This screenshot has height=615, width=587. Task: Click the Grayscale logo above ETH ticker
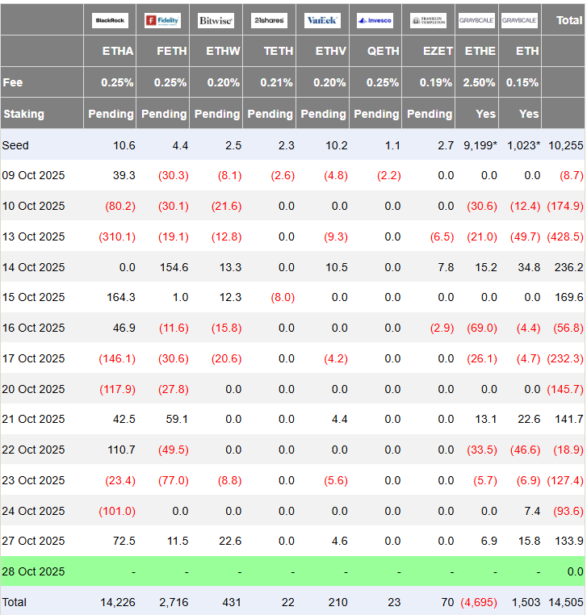519,20
